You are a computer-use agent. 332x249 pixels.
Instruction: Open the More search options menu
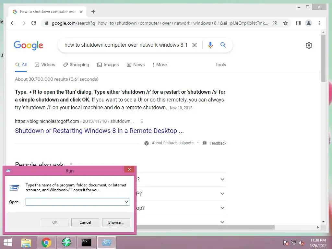point(160,65)
